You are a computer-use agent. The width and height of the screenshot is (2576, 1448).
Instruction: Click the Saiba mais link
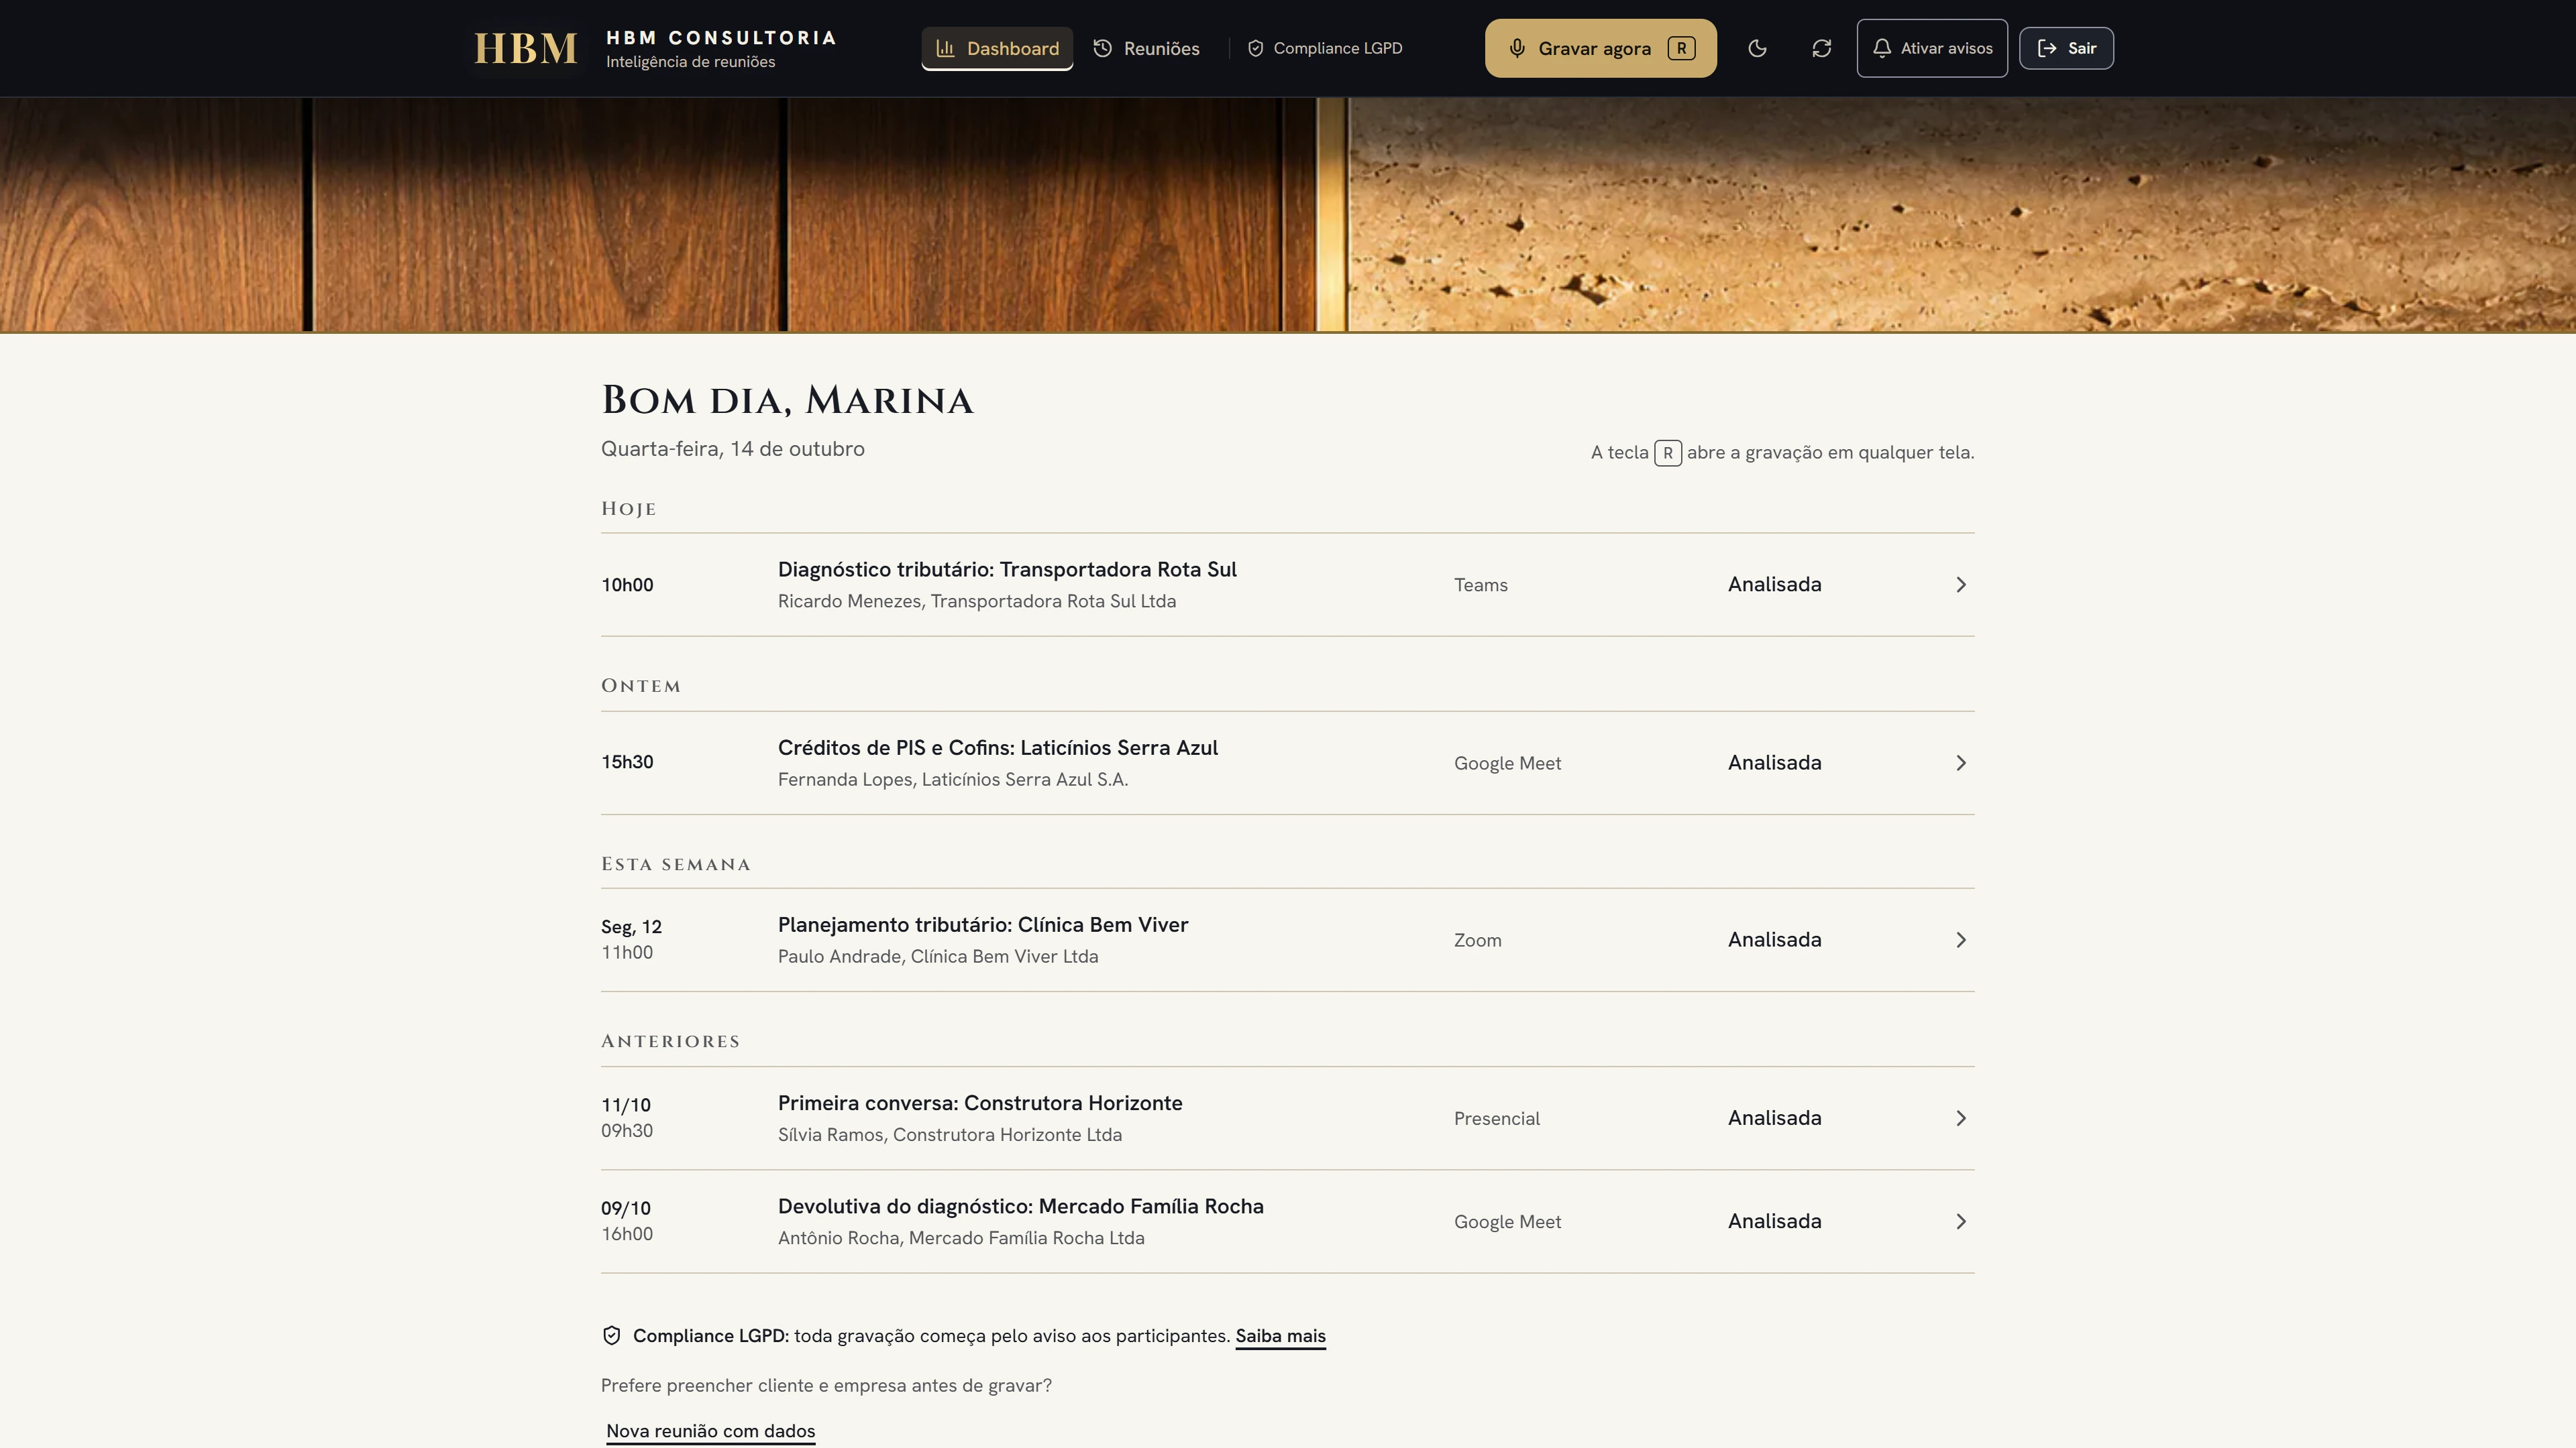coord(1280,1336)
